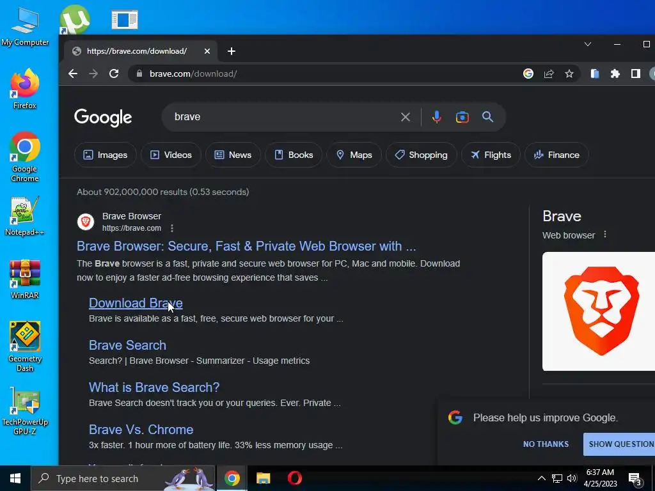Clear the search box with the X
Screen dimensions: 655x491
[405, 117]
